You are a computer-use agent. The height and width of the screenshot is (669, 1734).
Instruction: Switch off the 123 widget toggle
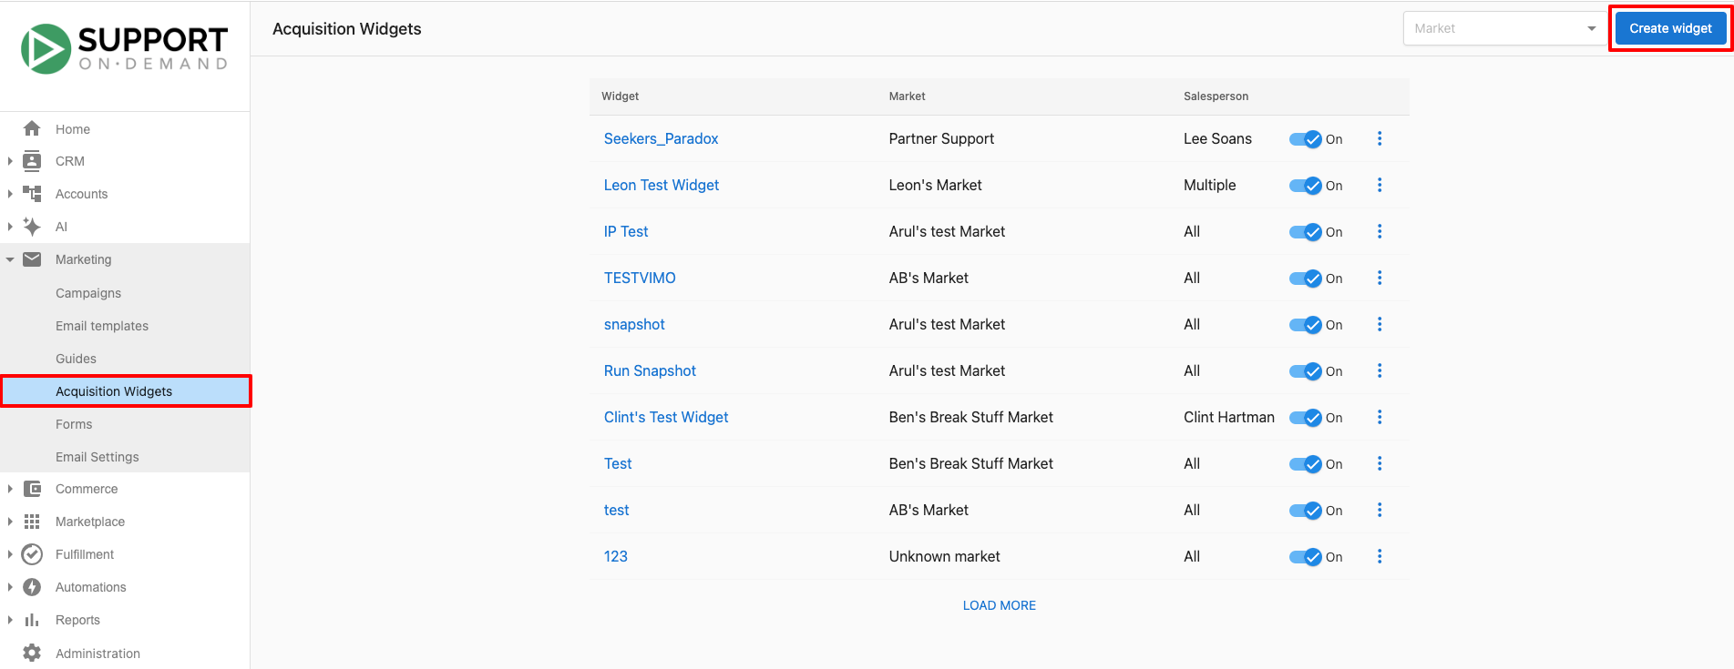pos(1306,557)
